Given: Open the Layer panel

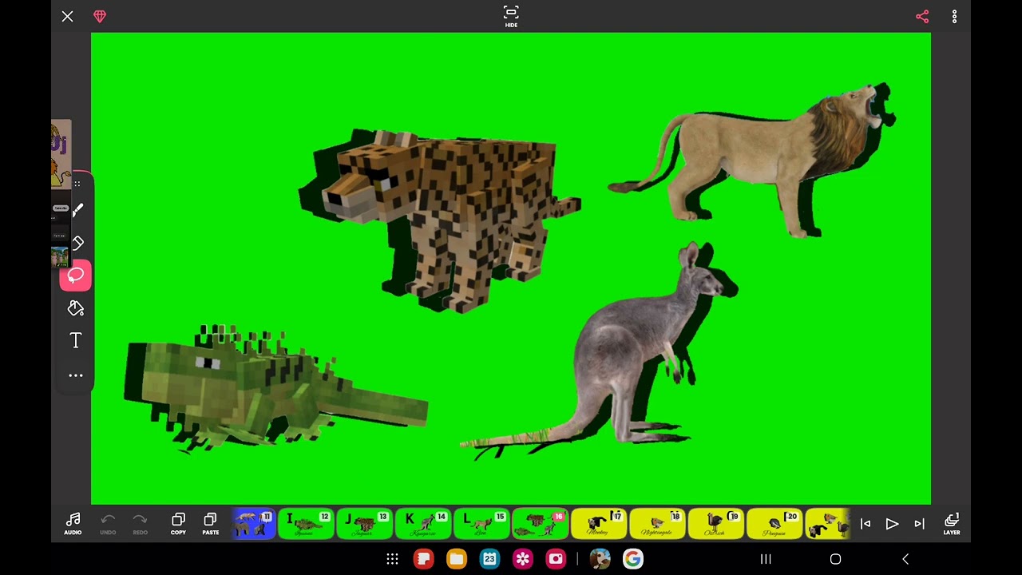Looking at the screenshot, I should point(952,524).
